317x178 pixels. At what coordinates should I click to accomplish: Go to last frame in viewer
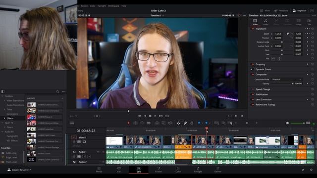(x=160, y=116)
